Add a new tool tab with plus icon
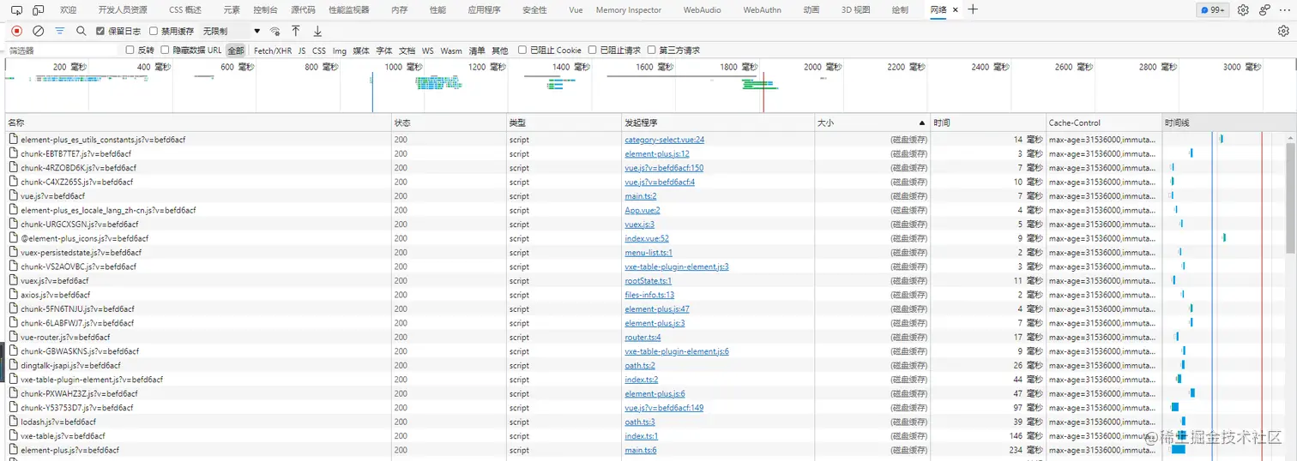 pos(972,9)
